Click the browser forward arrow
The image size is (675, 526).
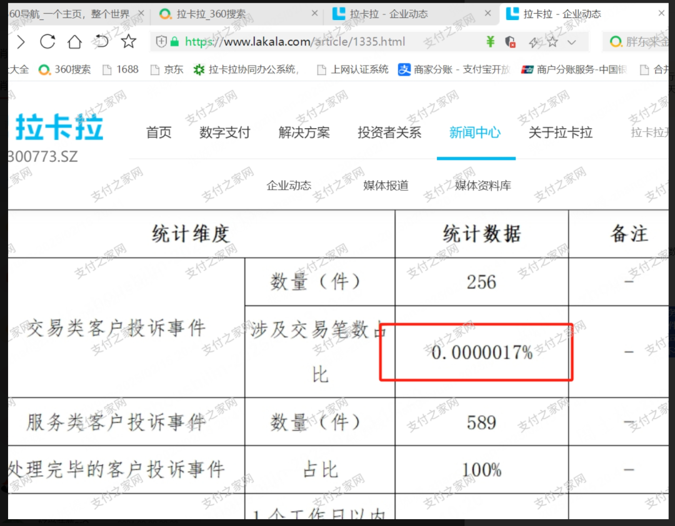[x=21, y=42]
